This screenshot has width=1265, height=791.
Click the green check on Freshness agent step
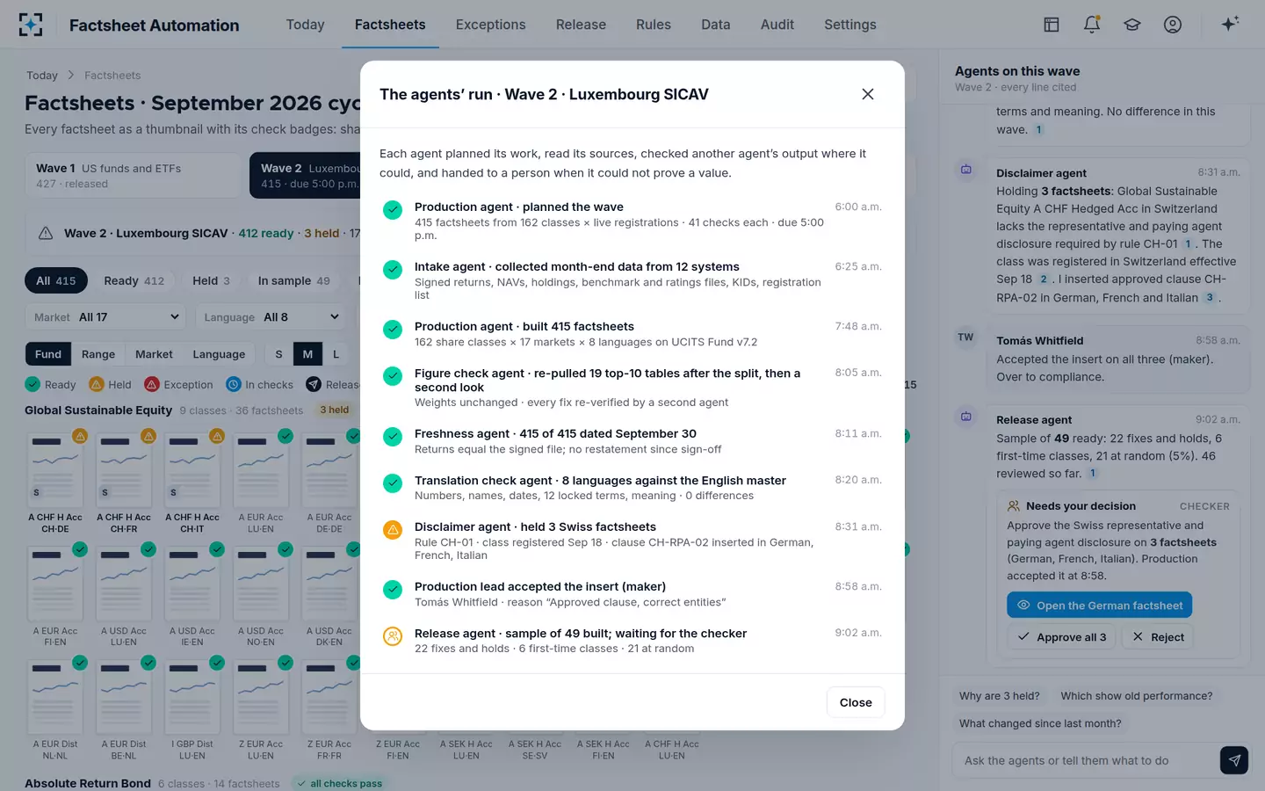point(393,437)
